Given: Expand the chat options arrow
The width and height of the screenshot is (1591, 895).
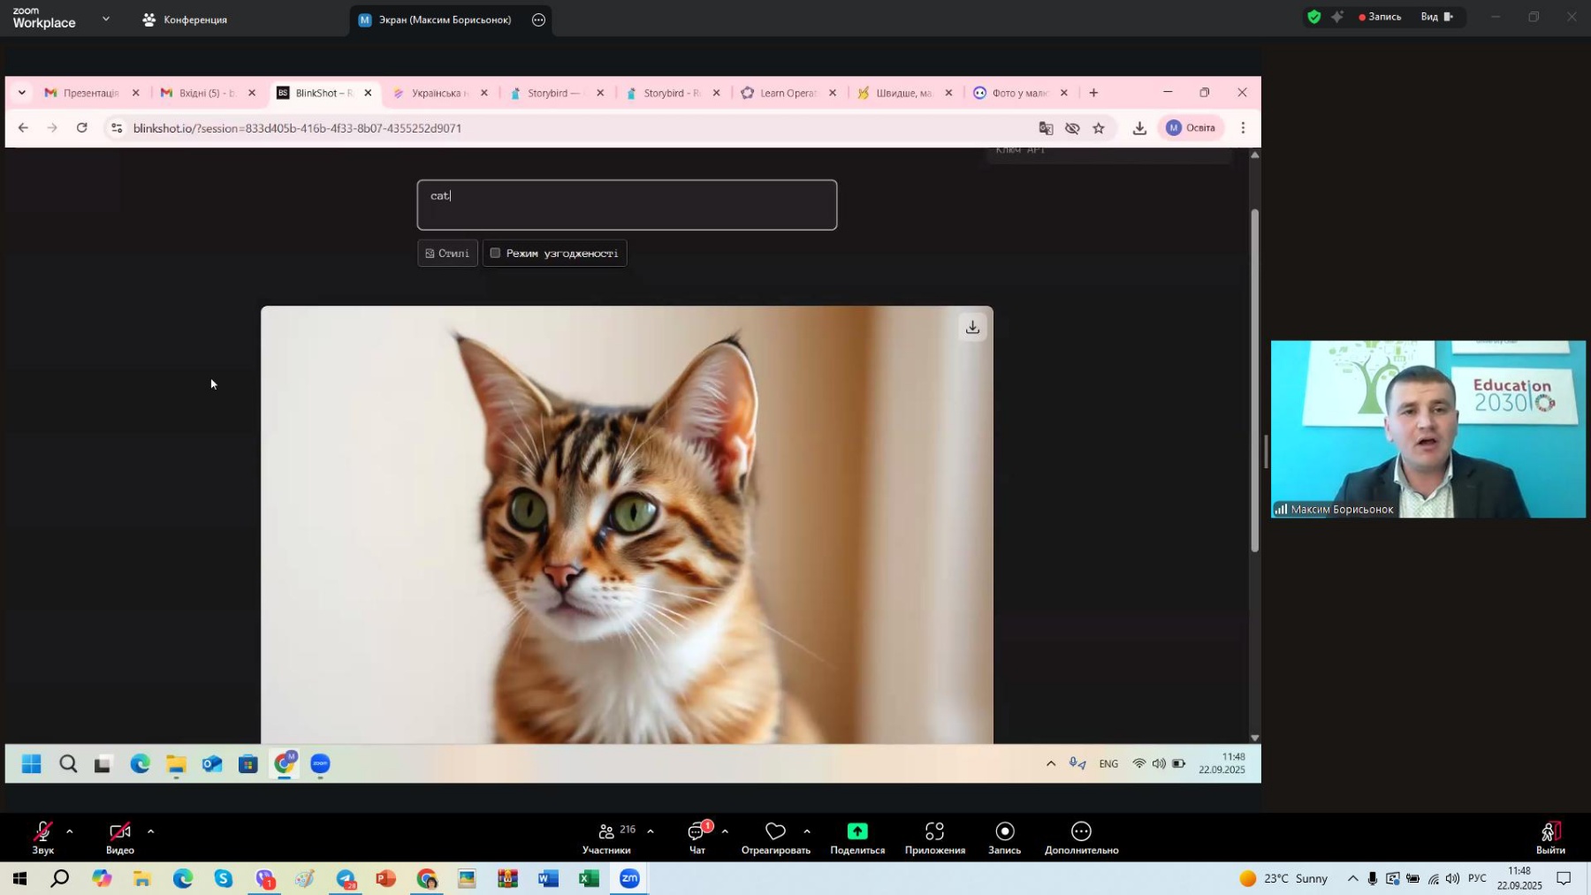Looking at the screenshot, I should click(725, 831).
